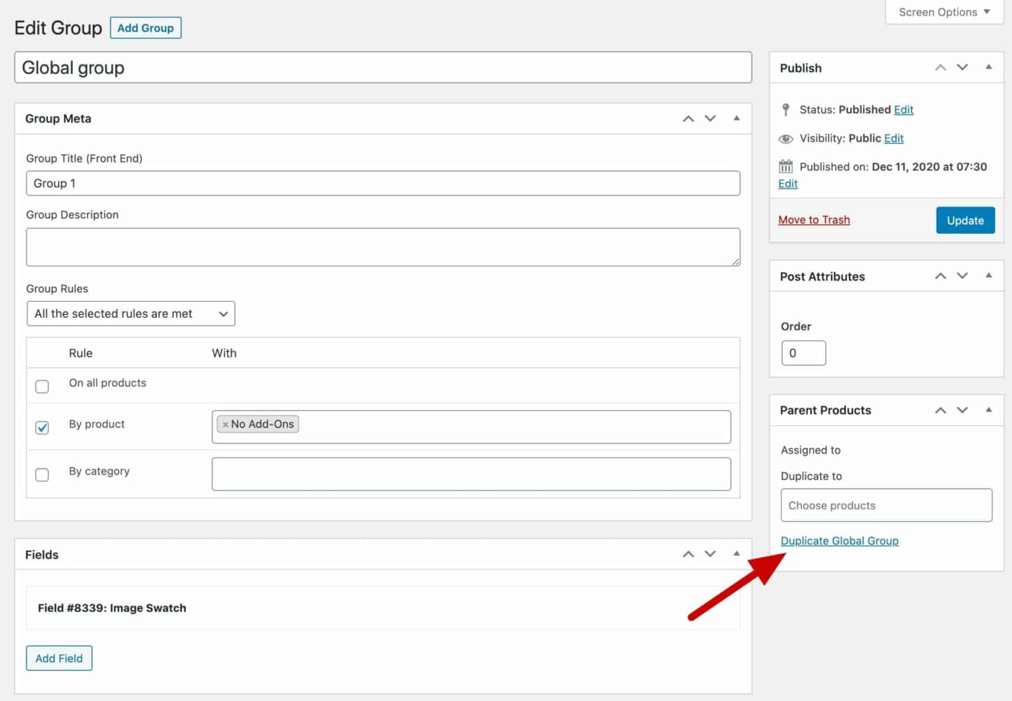Remove the No Add-Ons product tag

click(x=226, y=424)
